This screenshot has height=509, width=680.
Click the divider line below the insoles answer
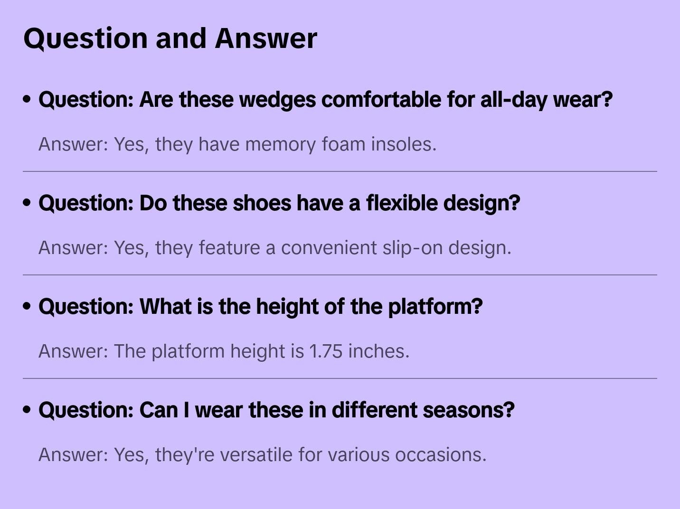point(340,171)
